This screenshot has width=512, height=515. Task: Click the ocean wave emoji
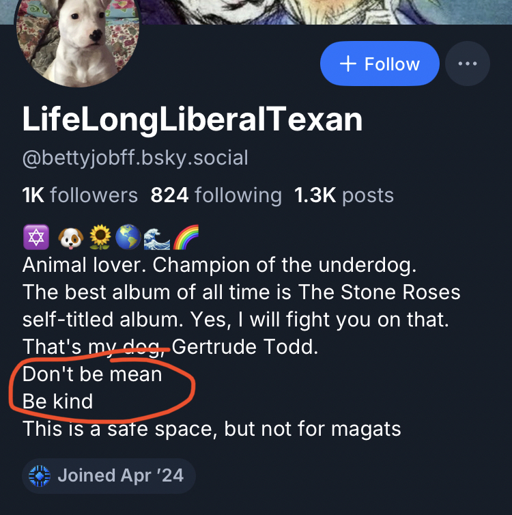(x=157, y=237)
